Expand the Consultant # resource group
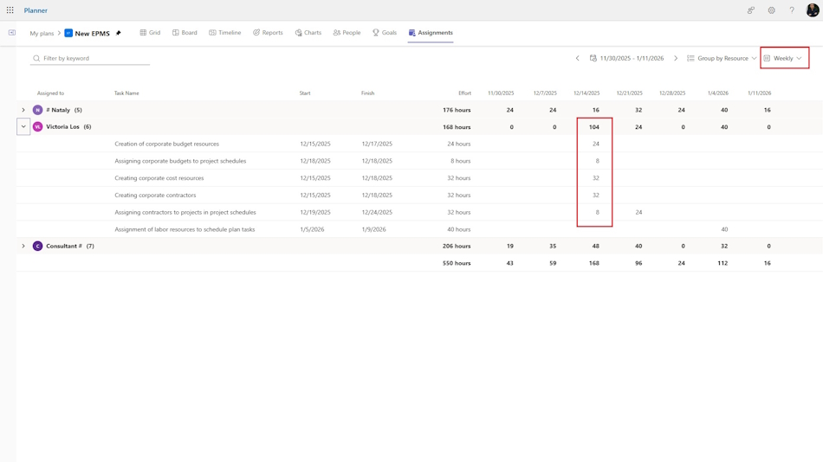 (x=23, y=246)
